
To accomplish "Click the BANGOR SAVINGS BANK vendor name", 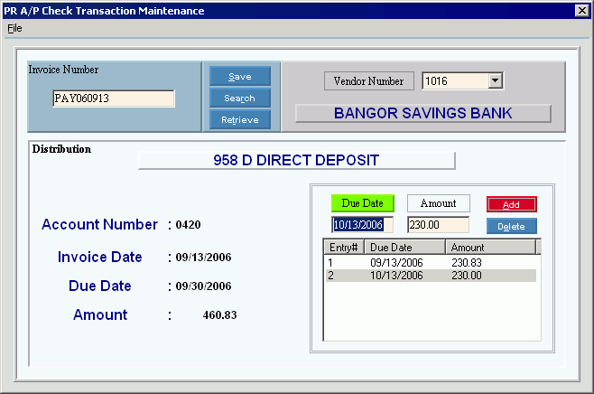I will point(422,113).
